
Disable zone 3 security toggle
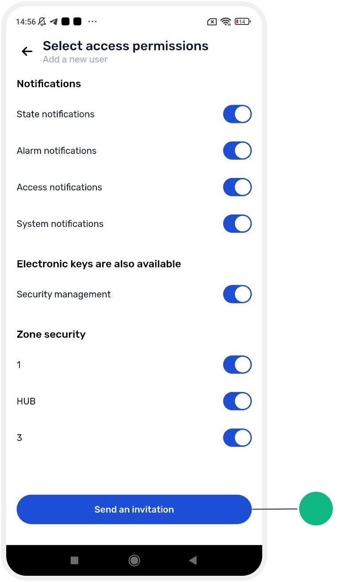tap(237, 437)
